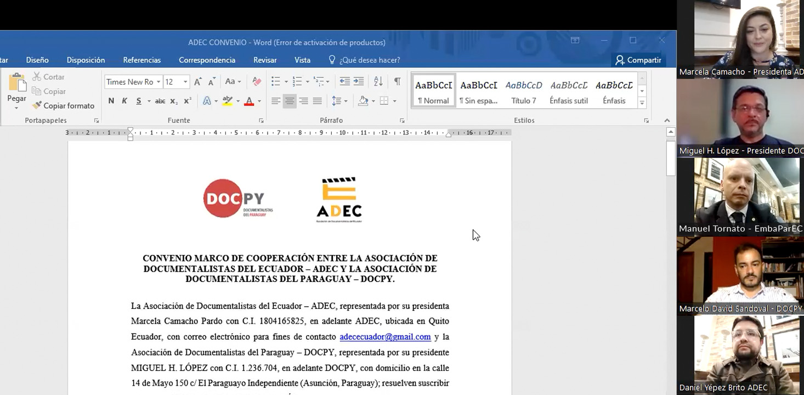Apply bulleted list formatting
Viewport: 804px width, 395px height.
click(276, 82)
